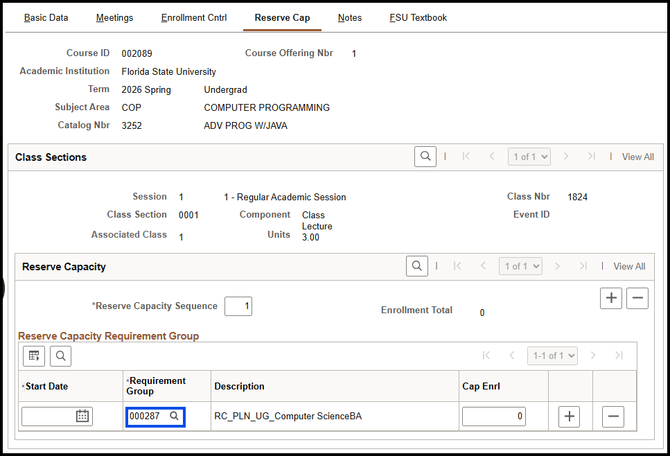Viewport: 670px width, 456px height.
Task: Open the '1-1 of 1' grid row selector
Action: pos(552,356)
